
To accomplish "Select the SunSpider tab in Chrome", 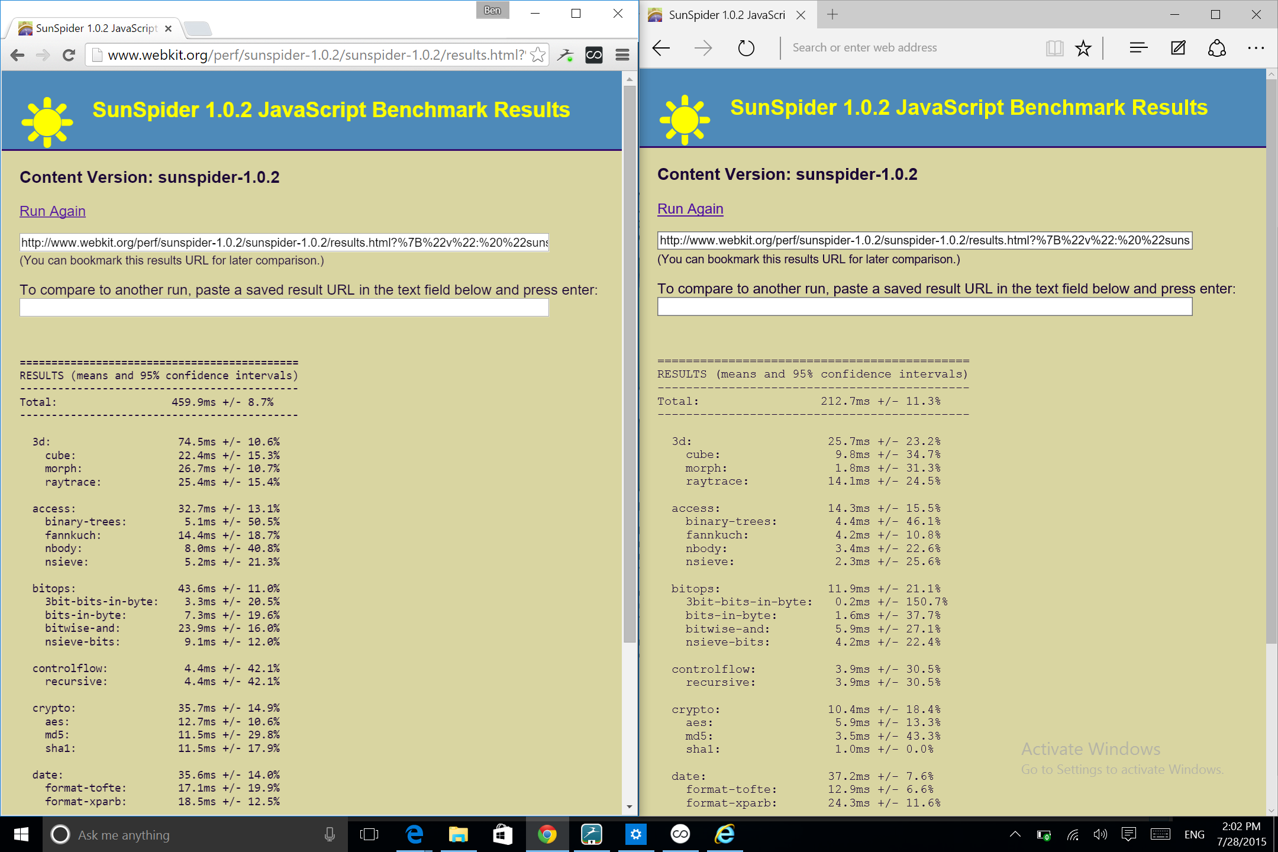I will click(95, 28).
